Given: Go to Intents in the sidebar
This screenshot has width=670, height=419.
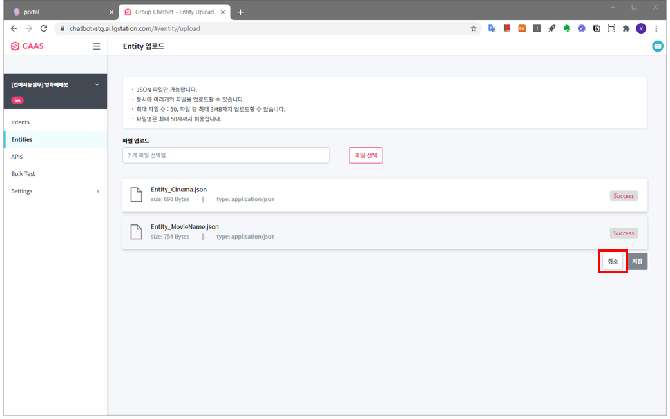Looking at the screenshot, I should point(21,122).
